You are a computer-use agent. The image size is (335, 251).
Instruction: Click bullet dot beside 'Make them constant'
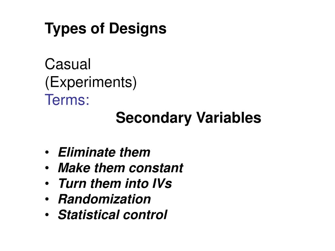coord(47,168)
